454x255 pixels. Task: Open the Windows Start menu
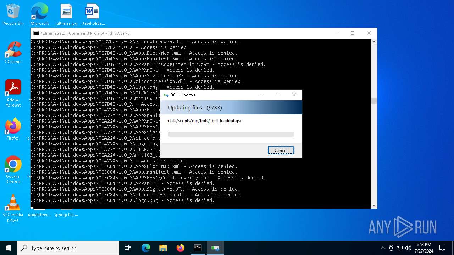coord(9,248)
